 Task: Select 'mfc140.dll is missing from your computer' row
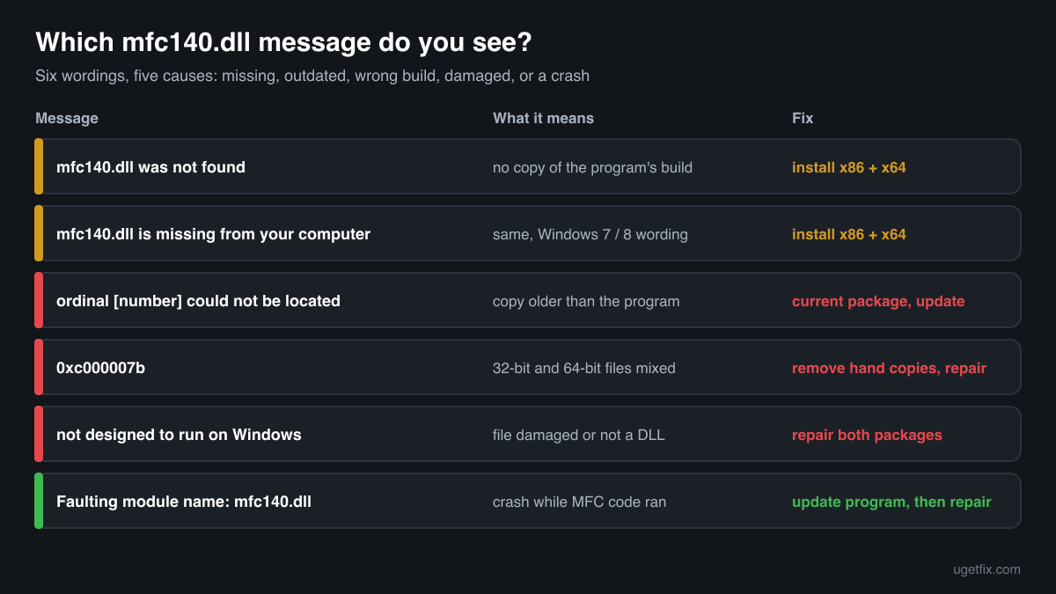pos(528,233)
